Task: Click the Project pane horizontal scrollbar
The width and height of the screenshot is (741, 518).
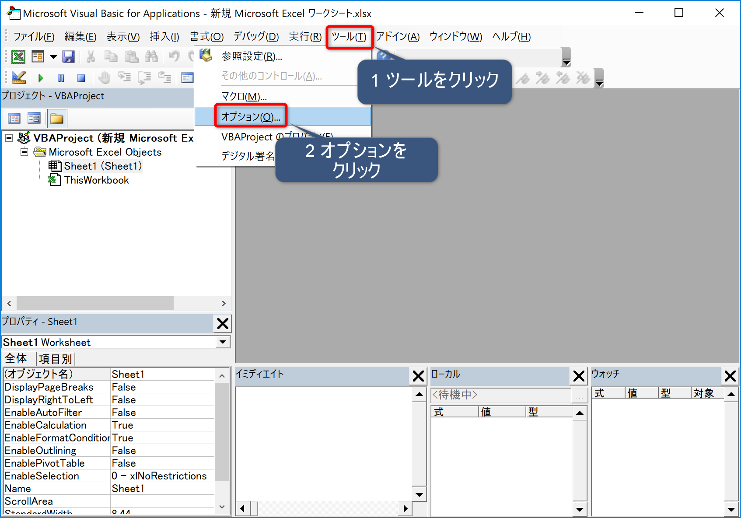Action: (95, 303)
